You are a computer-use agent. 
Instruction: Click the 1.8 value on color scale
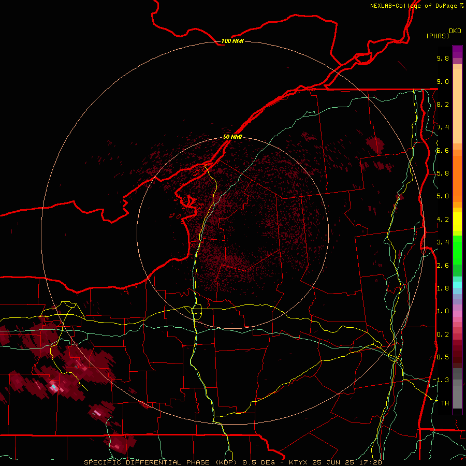(x=443, y=288)
